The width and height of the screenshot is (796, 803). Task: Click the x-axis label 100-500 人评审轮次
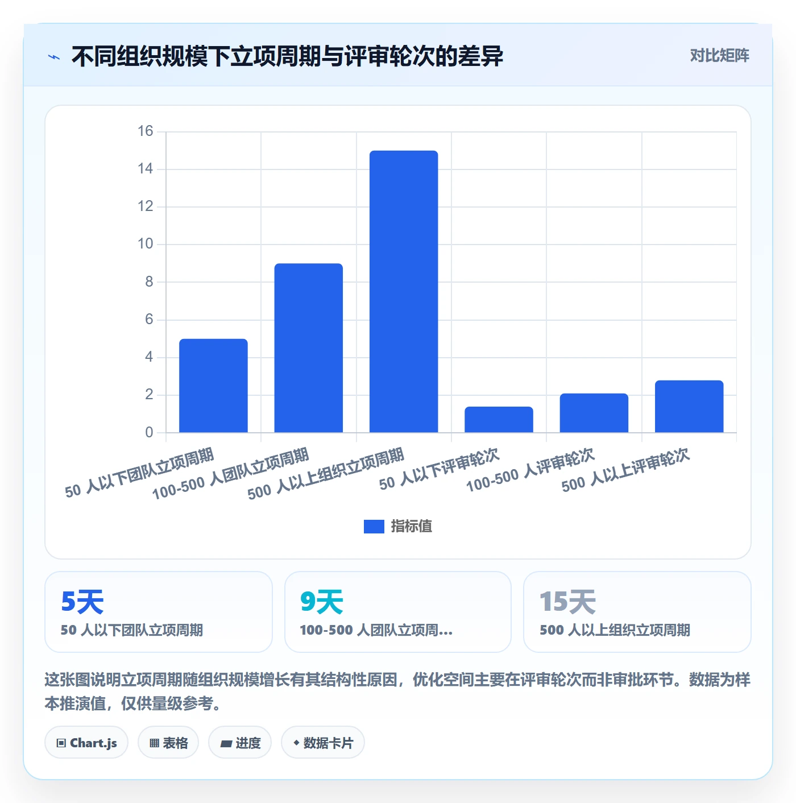[530, 470]
